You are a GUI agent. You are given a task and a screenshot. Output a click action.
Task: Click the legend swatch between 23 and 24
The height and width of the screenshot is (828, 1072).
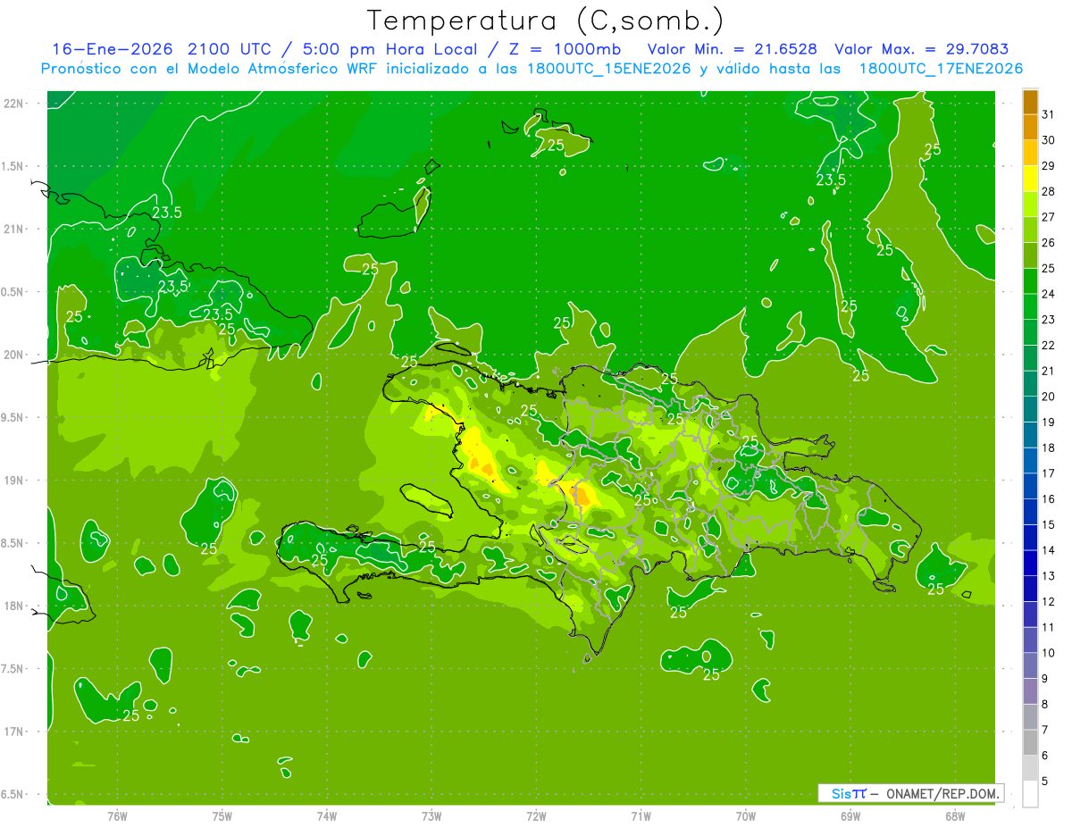click(1030, 306)
